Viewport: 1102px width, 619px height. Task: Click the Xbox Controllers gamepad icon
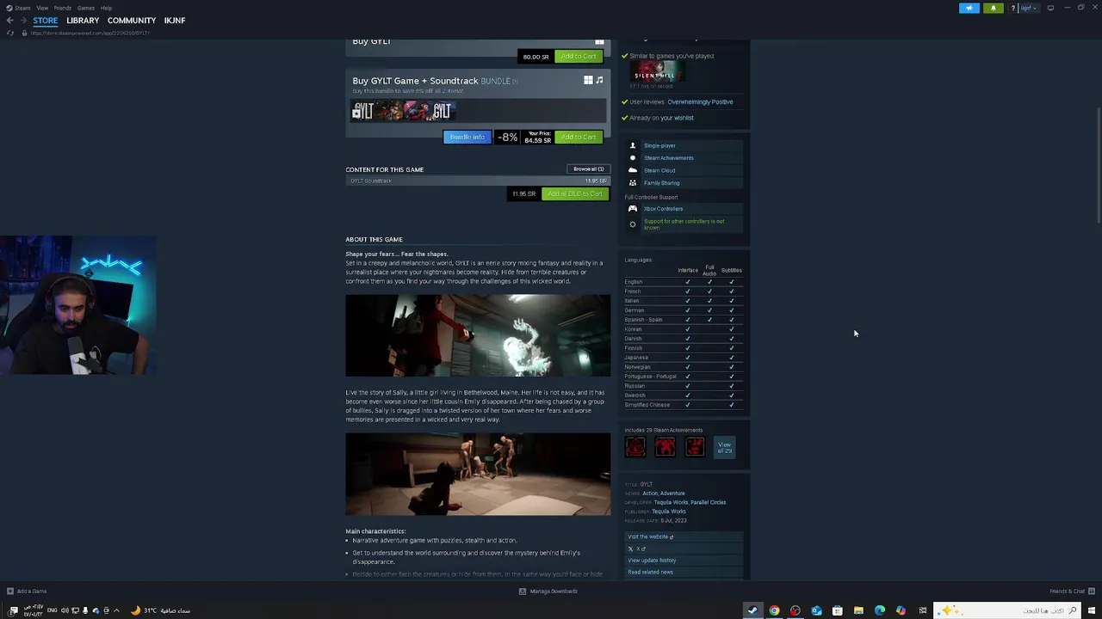click(x=633, y=209)
